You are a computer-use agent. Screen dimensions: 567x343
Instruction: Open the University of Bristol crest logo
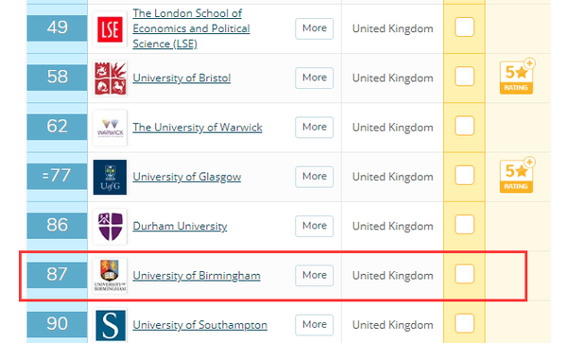110,78
